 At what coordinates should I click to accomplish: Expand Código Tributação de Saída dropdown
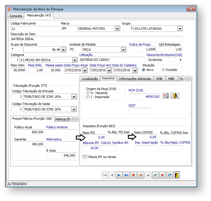[x=74, y=109]
